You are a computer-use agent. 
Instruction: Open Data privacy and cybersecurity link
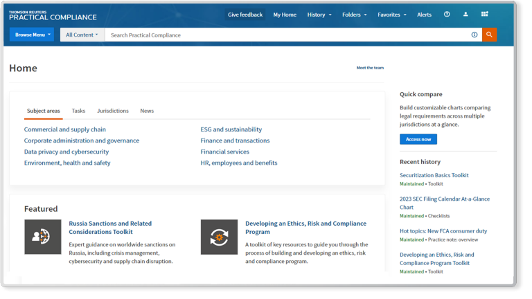[x=66, y=152]
